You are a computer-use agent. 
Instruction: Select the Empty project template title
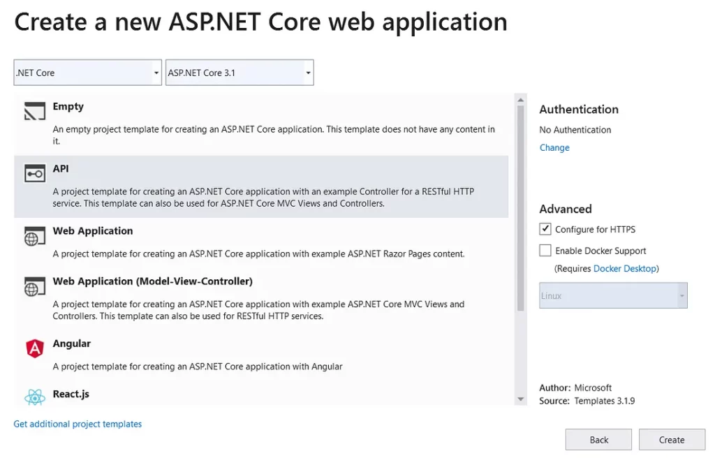pos(68,106)
